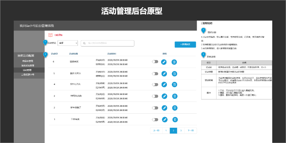Toggle the switch for activity ID 2
286x143 pixels.
[155, 108]
